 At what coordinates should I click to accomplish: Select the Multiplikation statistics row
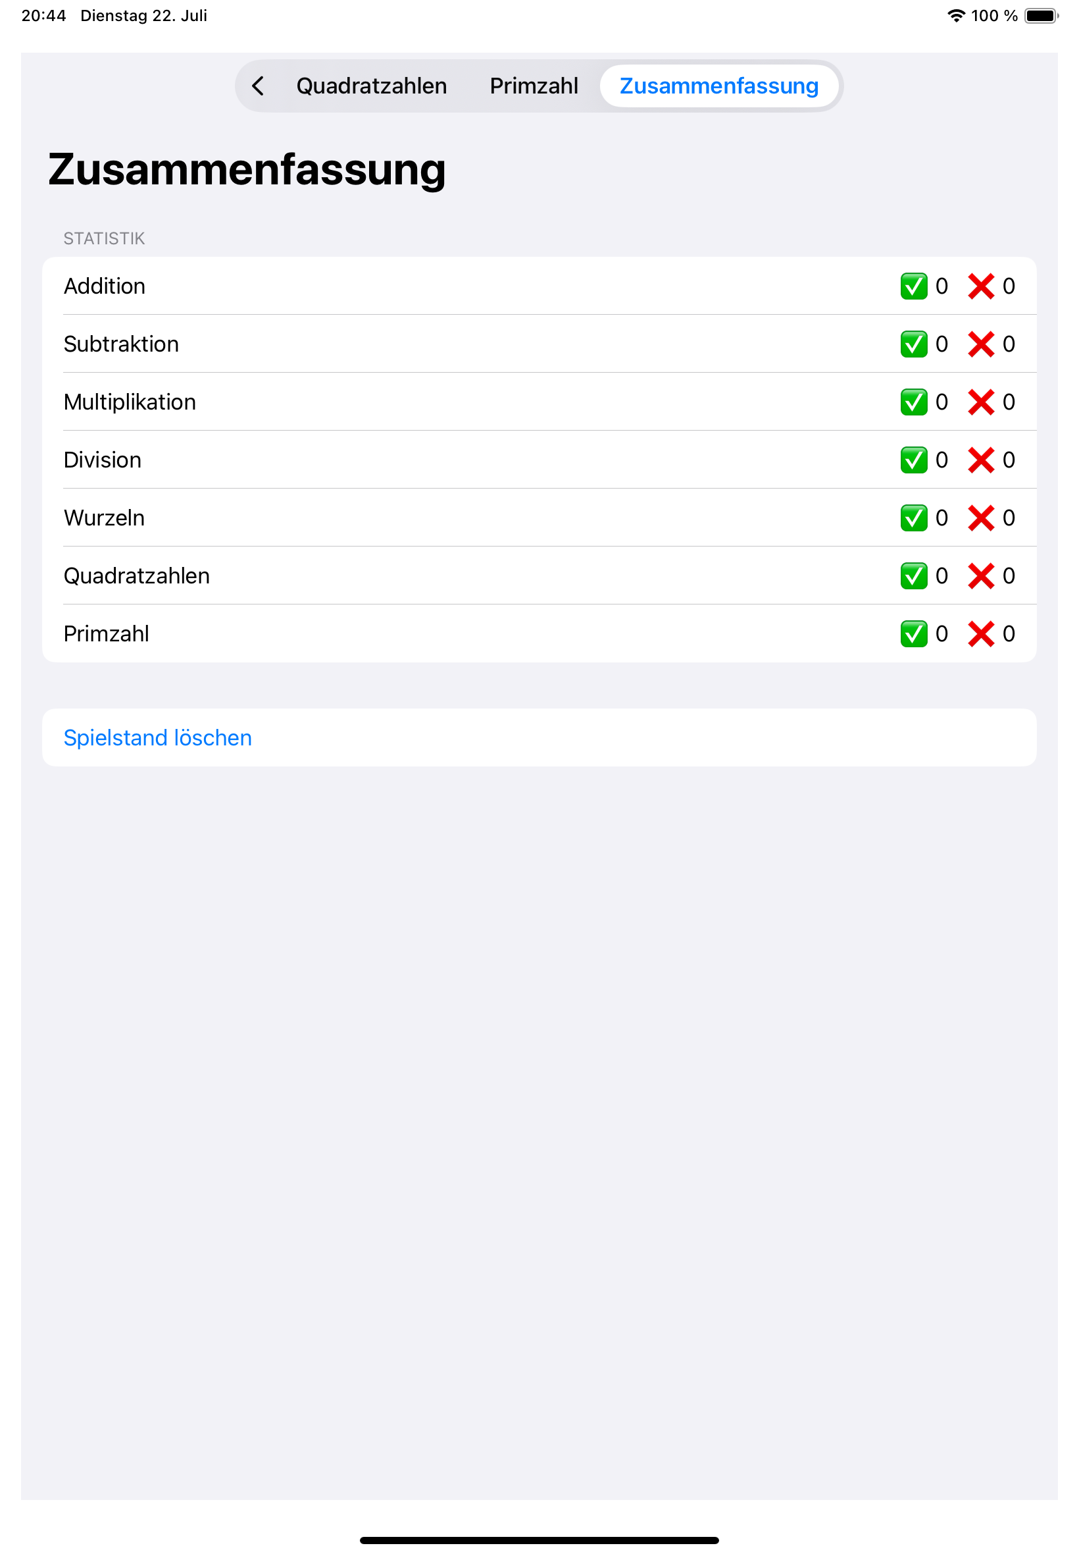click(473, 402)
